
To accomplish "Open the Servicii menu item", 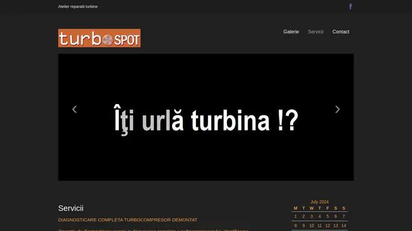I will pos(315,32).
